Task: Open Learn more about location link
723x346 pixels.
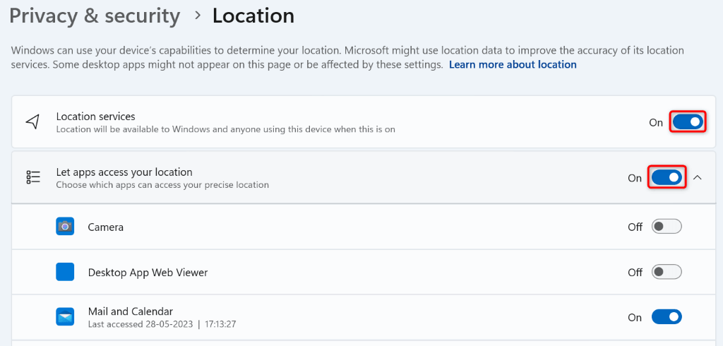Action: click(513, 64)
